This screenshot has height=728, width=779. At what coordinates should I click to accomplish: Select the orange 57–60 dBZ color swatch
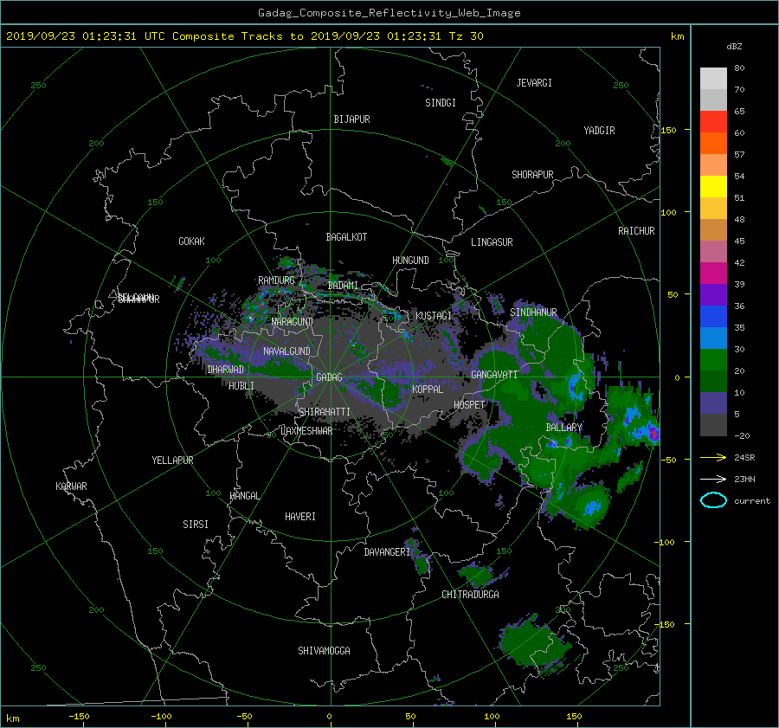713,144
